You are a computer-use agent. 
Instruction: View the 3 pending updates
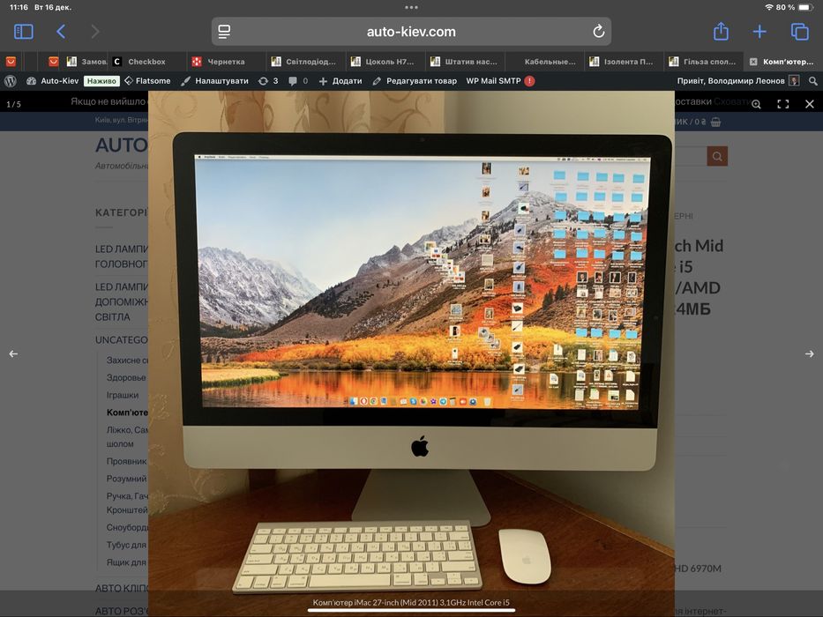coord(268,81)
